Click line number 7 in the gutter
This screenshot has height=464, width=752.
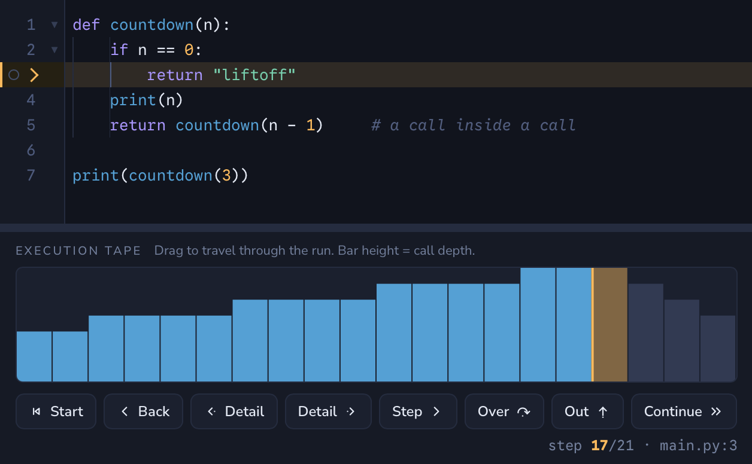point(31,175)
